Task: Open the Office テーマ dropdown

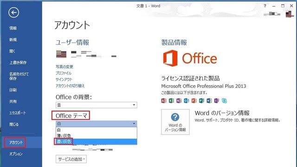Action: (97, 124)
